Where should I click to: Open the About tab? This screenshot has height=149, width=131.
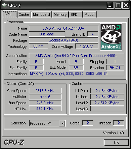pyautogui.click(x=90, y=14)
